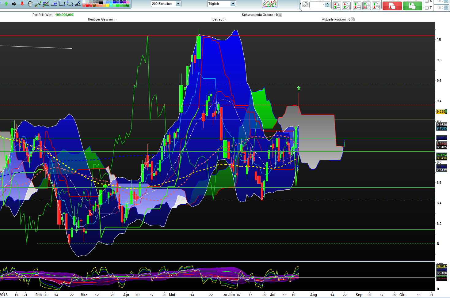The height and width of the screenshot is (298, 450).
Task: Click the T target value field
Action: tap(441, 8)
